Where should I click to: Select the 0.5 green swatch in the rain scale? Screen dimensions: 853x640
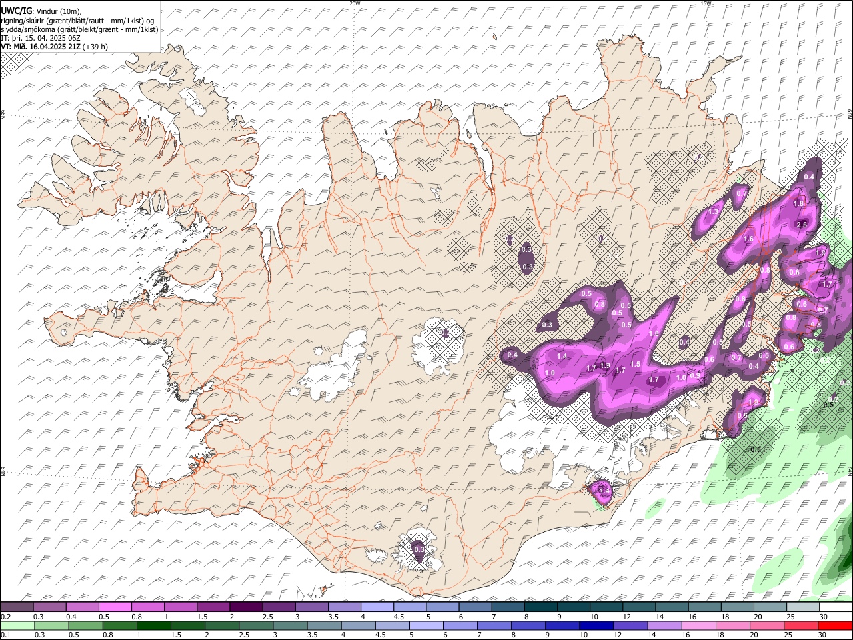[86, 625]
